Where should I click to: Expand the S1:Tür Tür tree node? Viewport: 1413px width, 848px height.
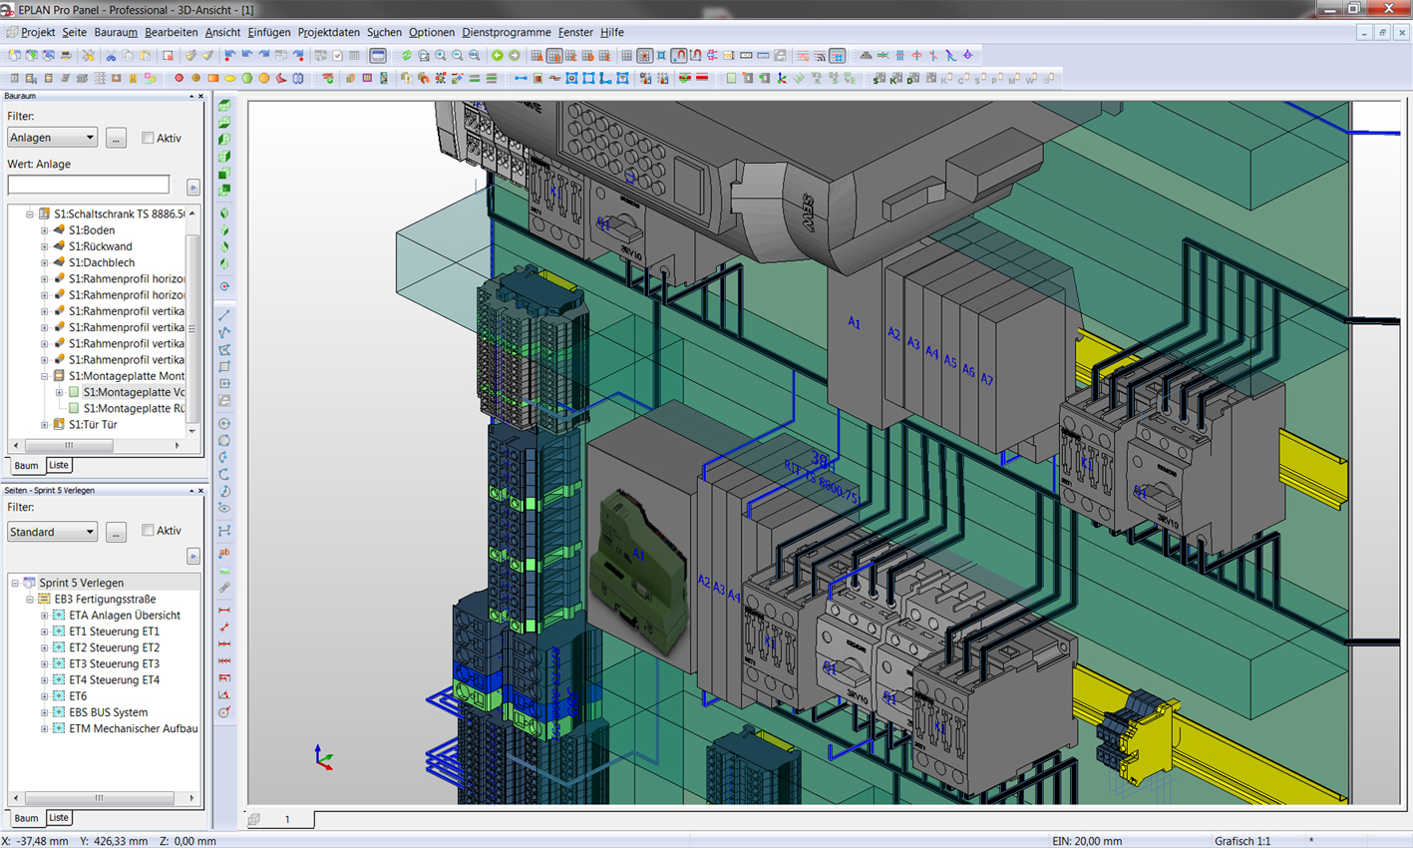pos(44,425)
